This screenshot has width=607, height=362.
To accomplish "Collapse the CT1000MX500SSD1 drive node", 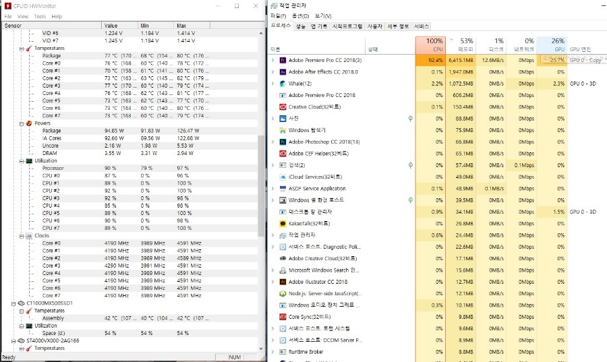I will click(x=13, y=303).
